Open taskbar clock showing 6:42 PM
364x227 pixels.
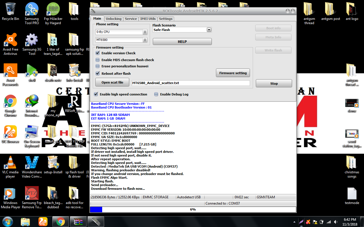[x=350, y=222]
